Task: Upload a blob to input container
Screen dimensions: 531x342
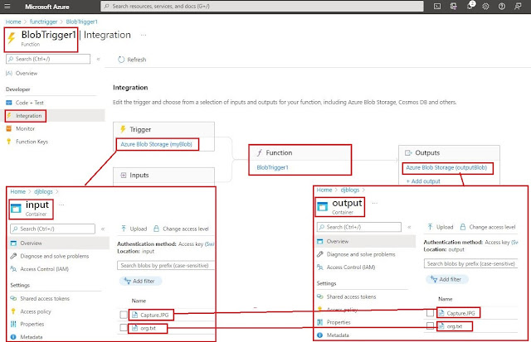Action: coord(134,229)
